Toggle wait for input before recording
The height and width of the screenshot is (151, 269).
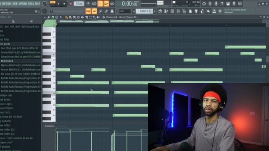click(x=94, y=4)
